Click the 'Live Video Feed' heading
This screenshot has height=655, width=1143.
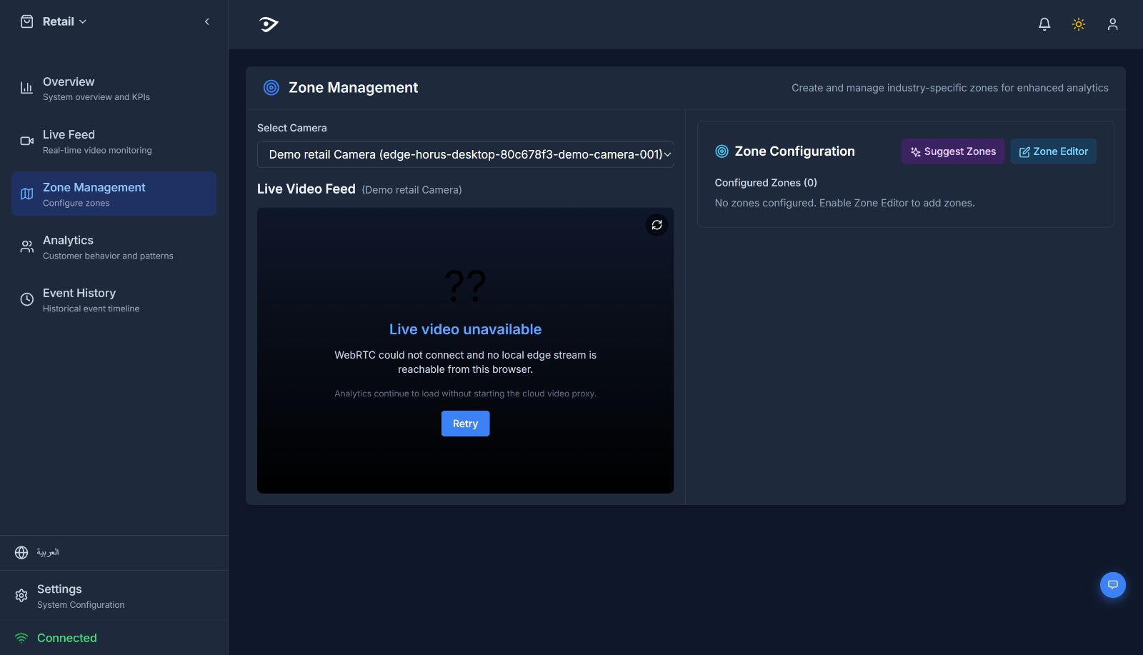306,189
